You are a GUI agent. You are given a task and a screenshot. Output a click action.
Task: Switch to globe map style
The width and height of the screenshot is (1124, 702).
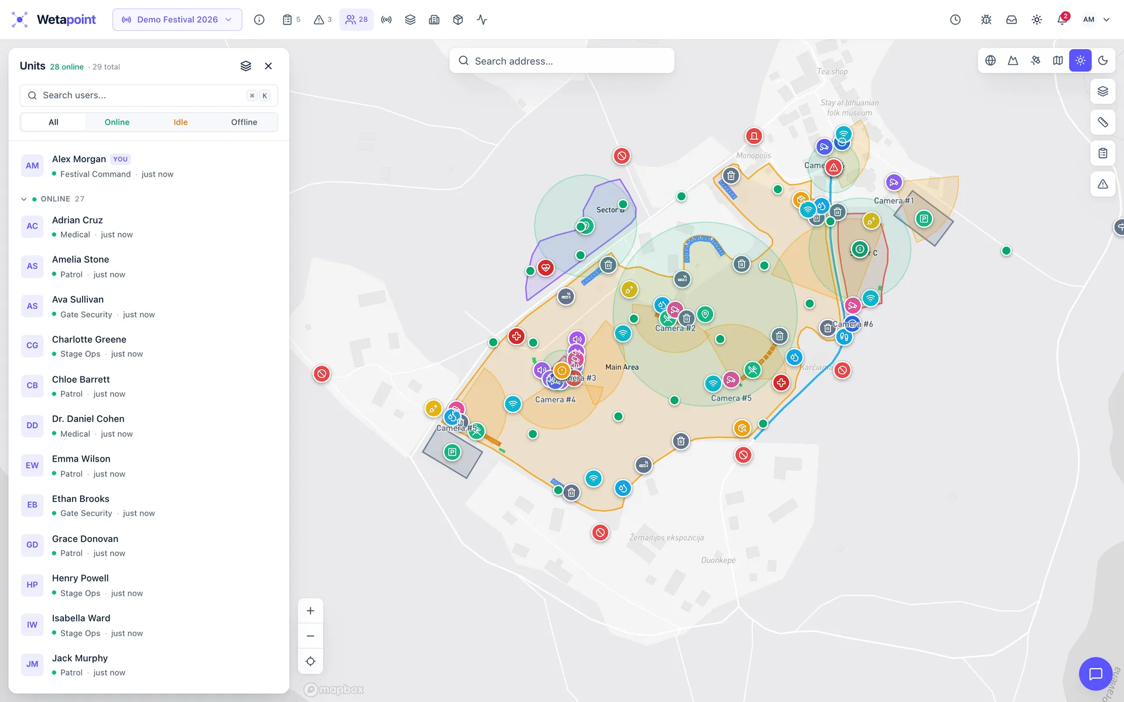tap(991, 60)
